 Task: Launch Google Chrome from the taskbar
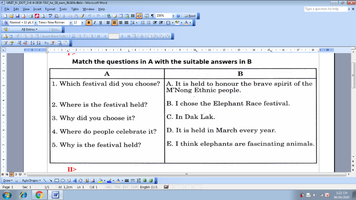pos(39,195)
